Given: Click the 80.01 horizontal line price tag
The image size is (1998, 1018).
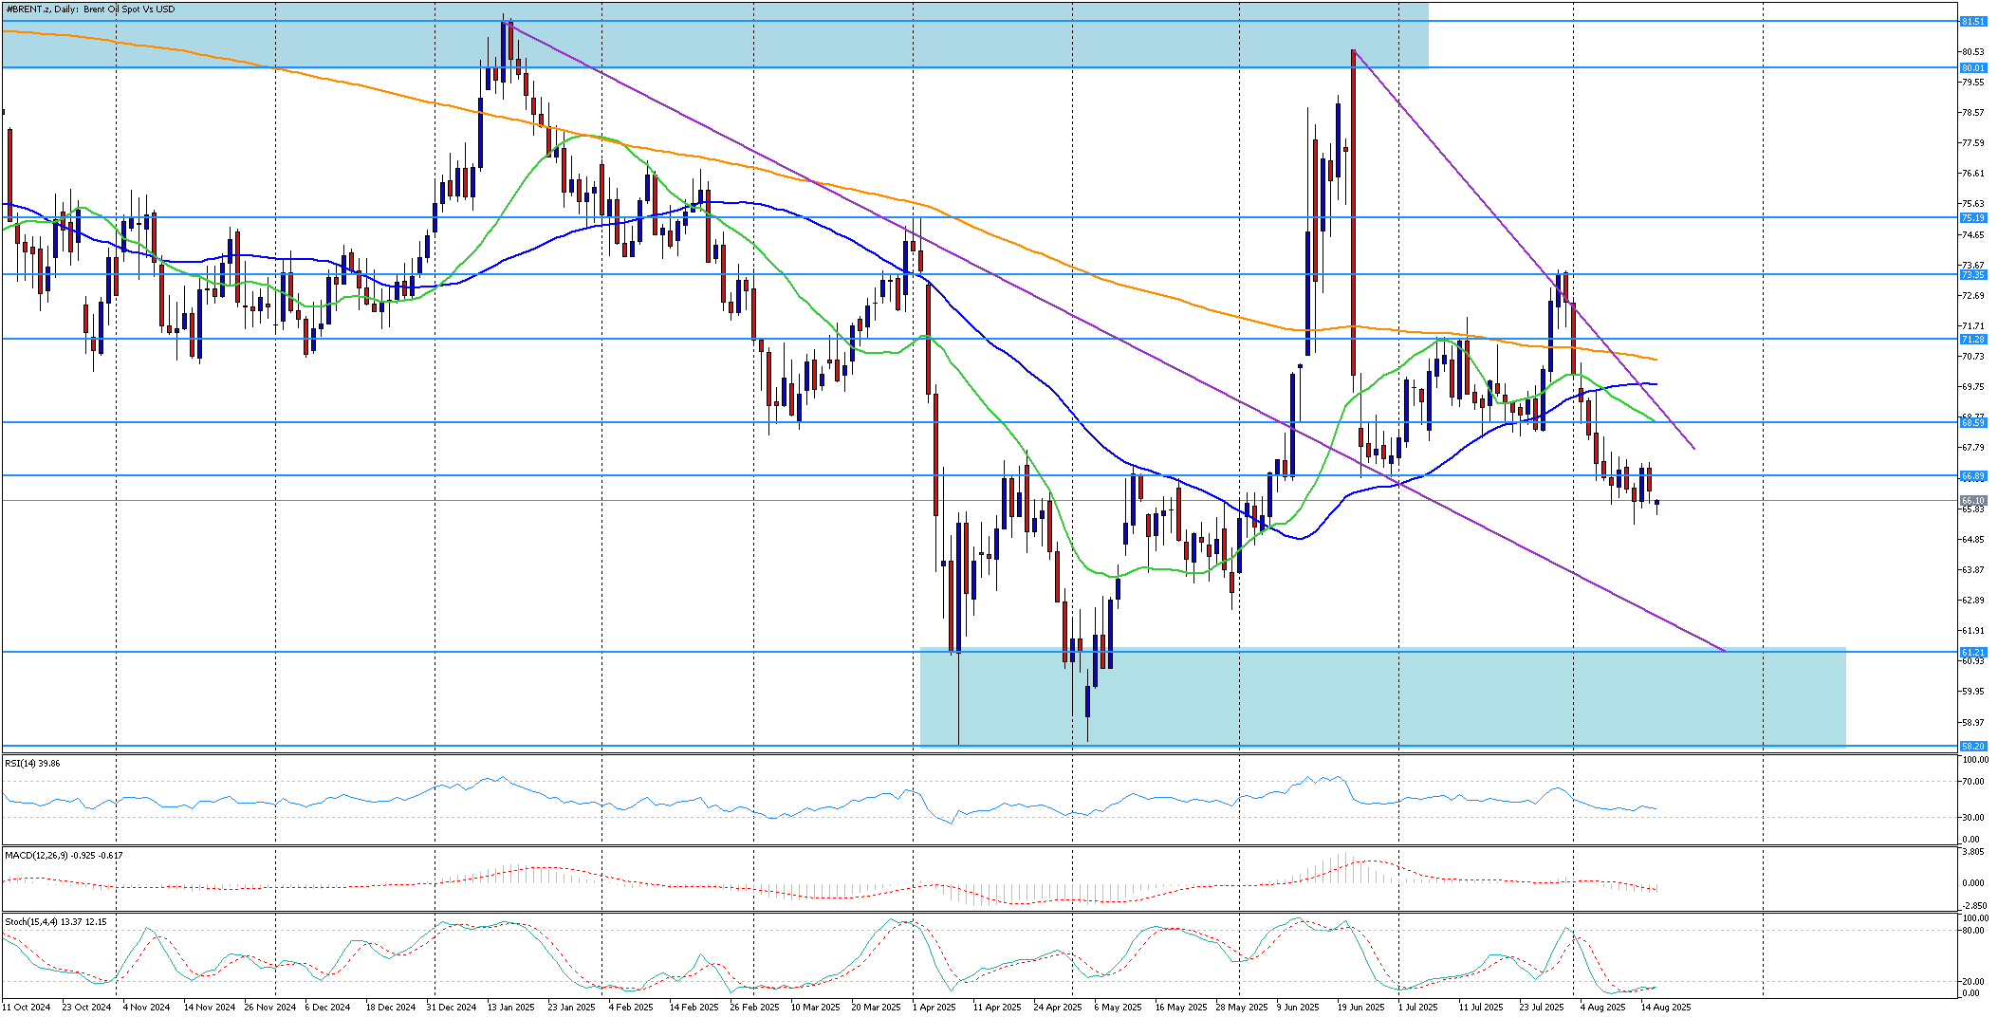Looking at the screenshot, I should [1972, 67].
